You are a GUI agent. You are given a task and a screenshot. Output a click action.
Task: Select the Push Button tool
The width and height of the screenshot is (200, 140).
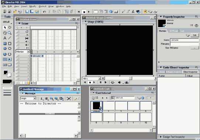point(10,65)
